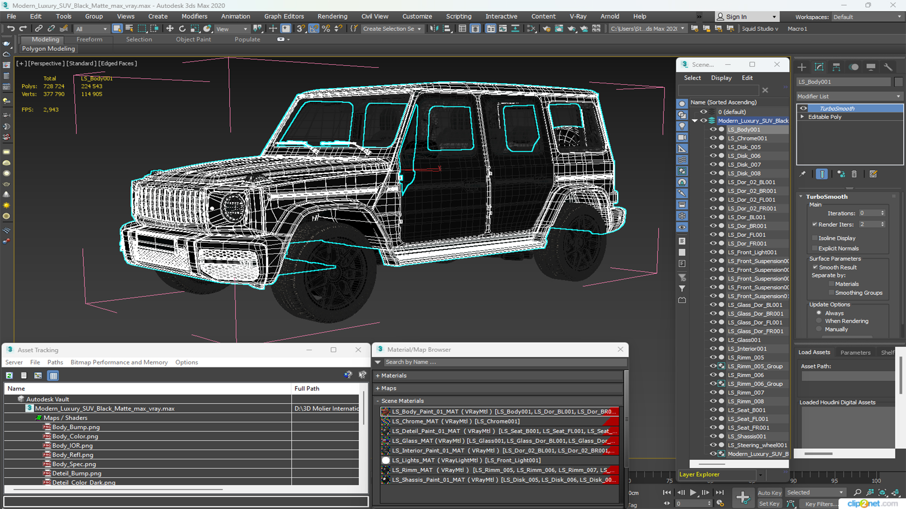The width and height of the screenshot is (906, 509).
Task: Click the Redo arrow in the main toolbar
Action: 23,29
